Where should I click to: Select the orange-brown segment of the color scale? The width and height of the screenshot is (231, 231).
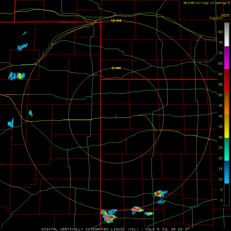(227, 103)
